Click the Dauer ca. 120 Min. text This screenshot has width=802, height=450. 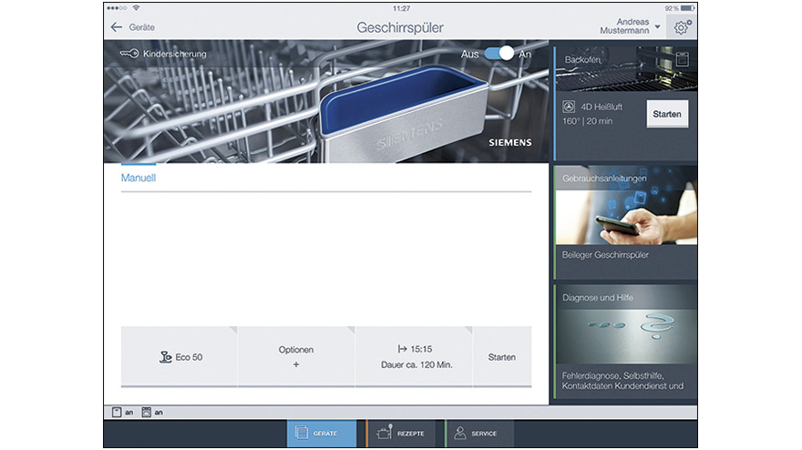[416, 364]
